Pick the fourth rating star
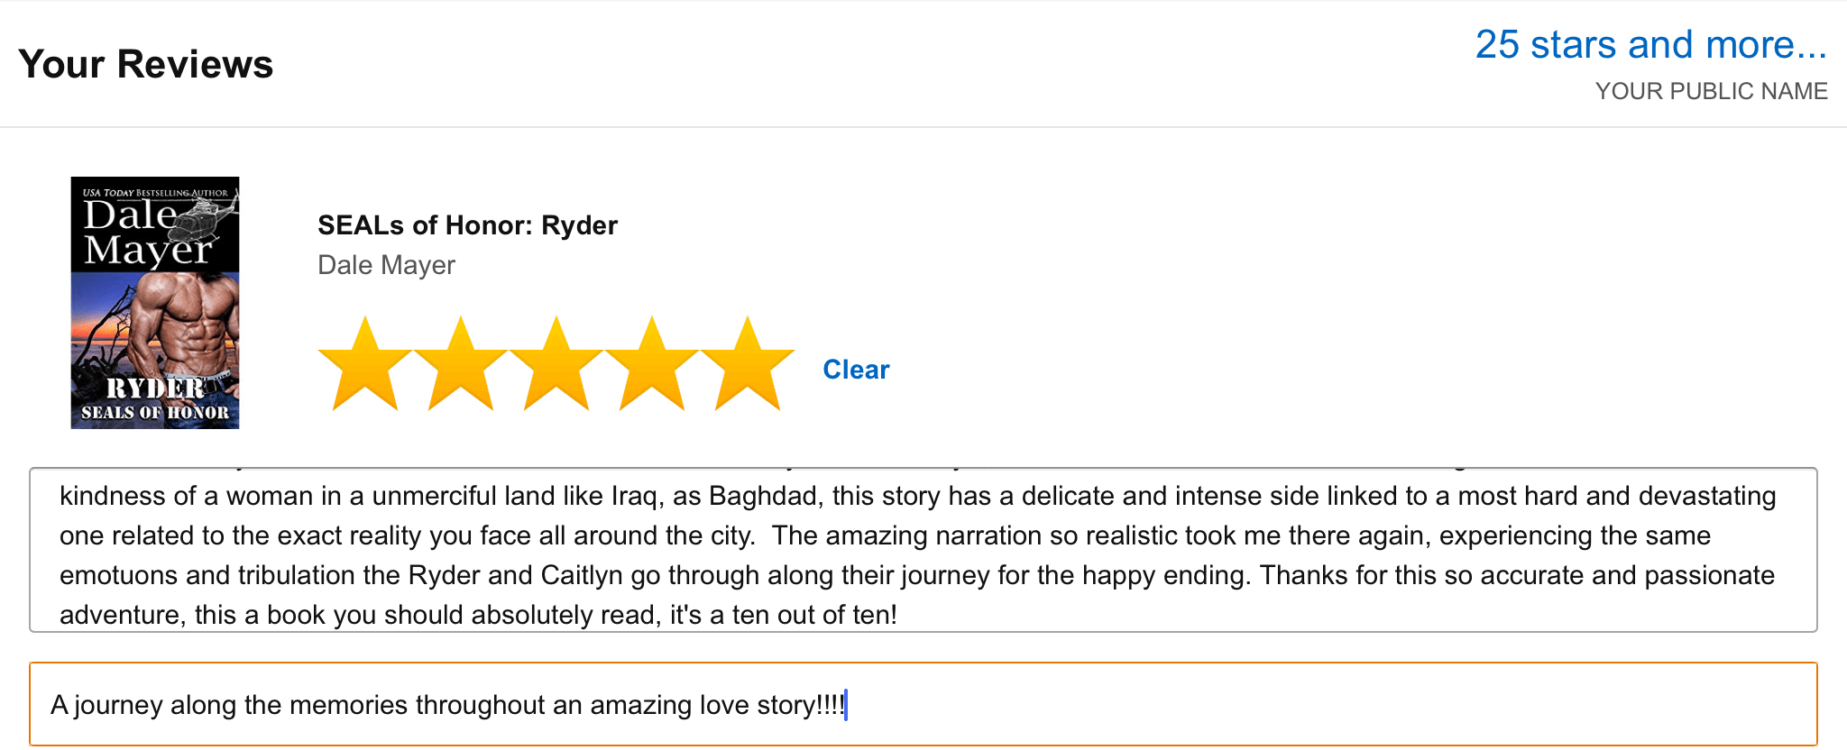Image resolution: width=1847 pixels, height=750 pixels. 651,366
